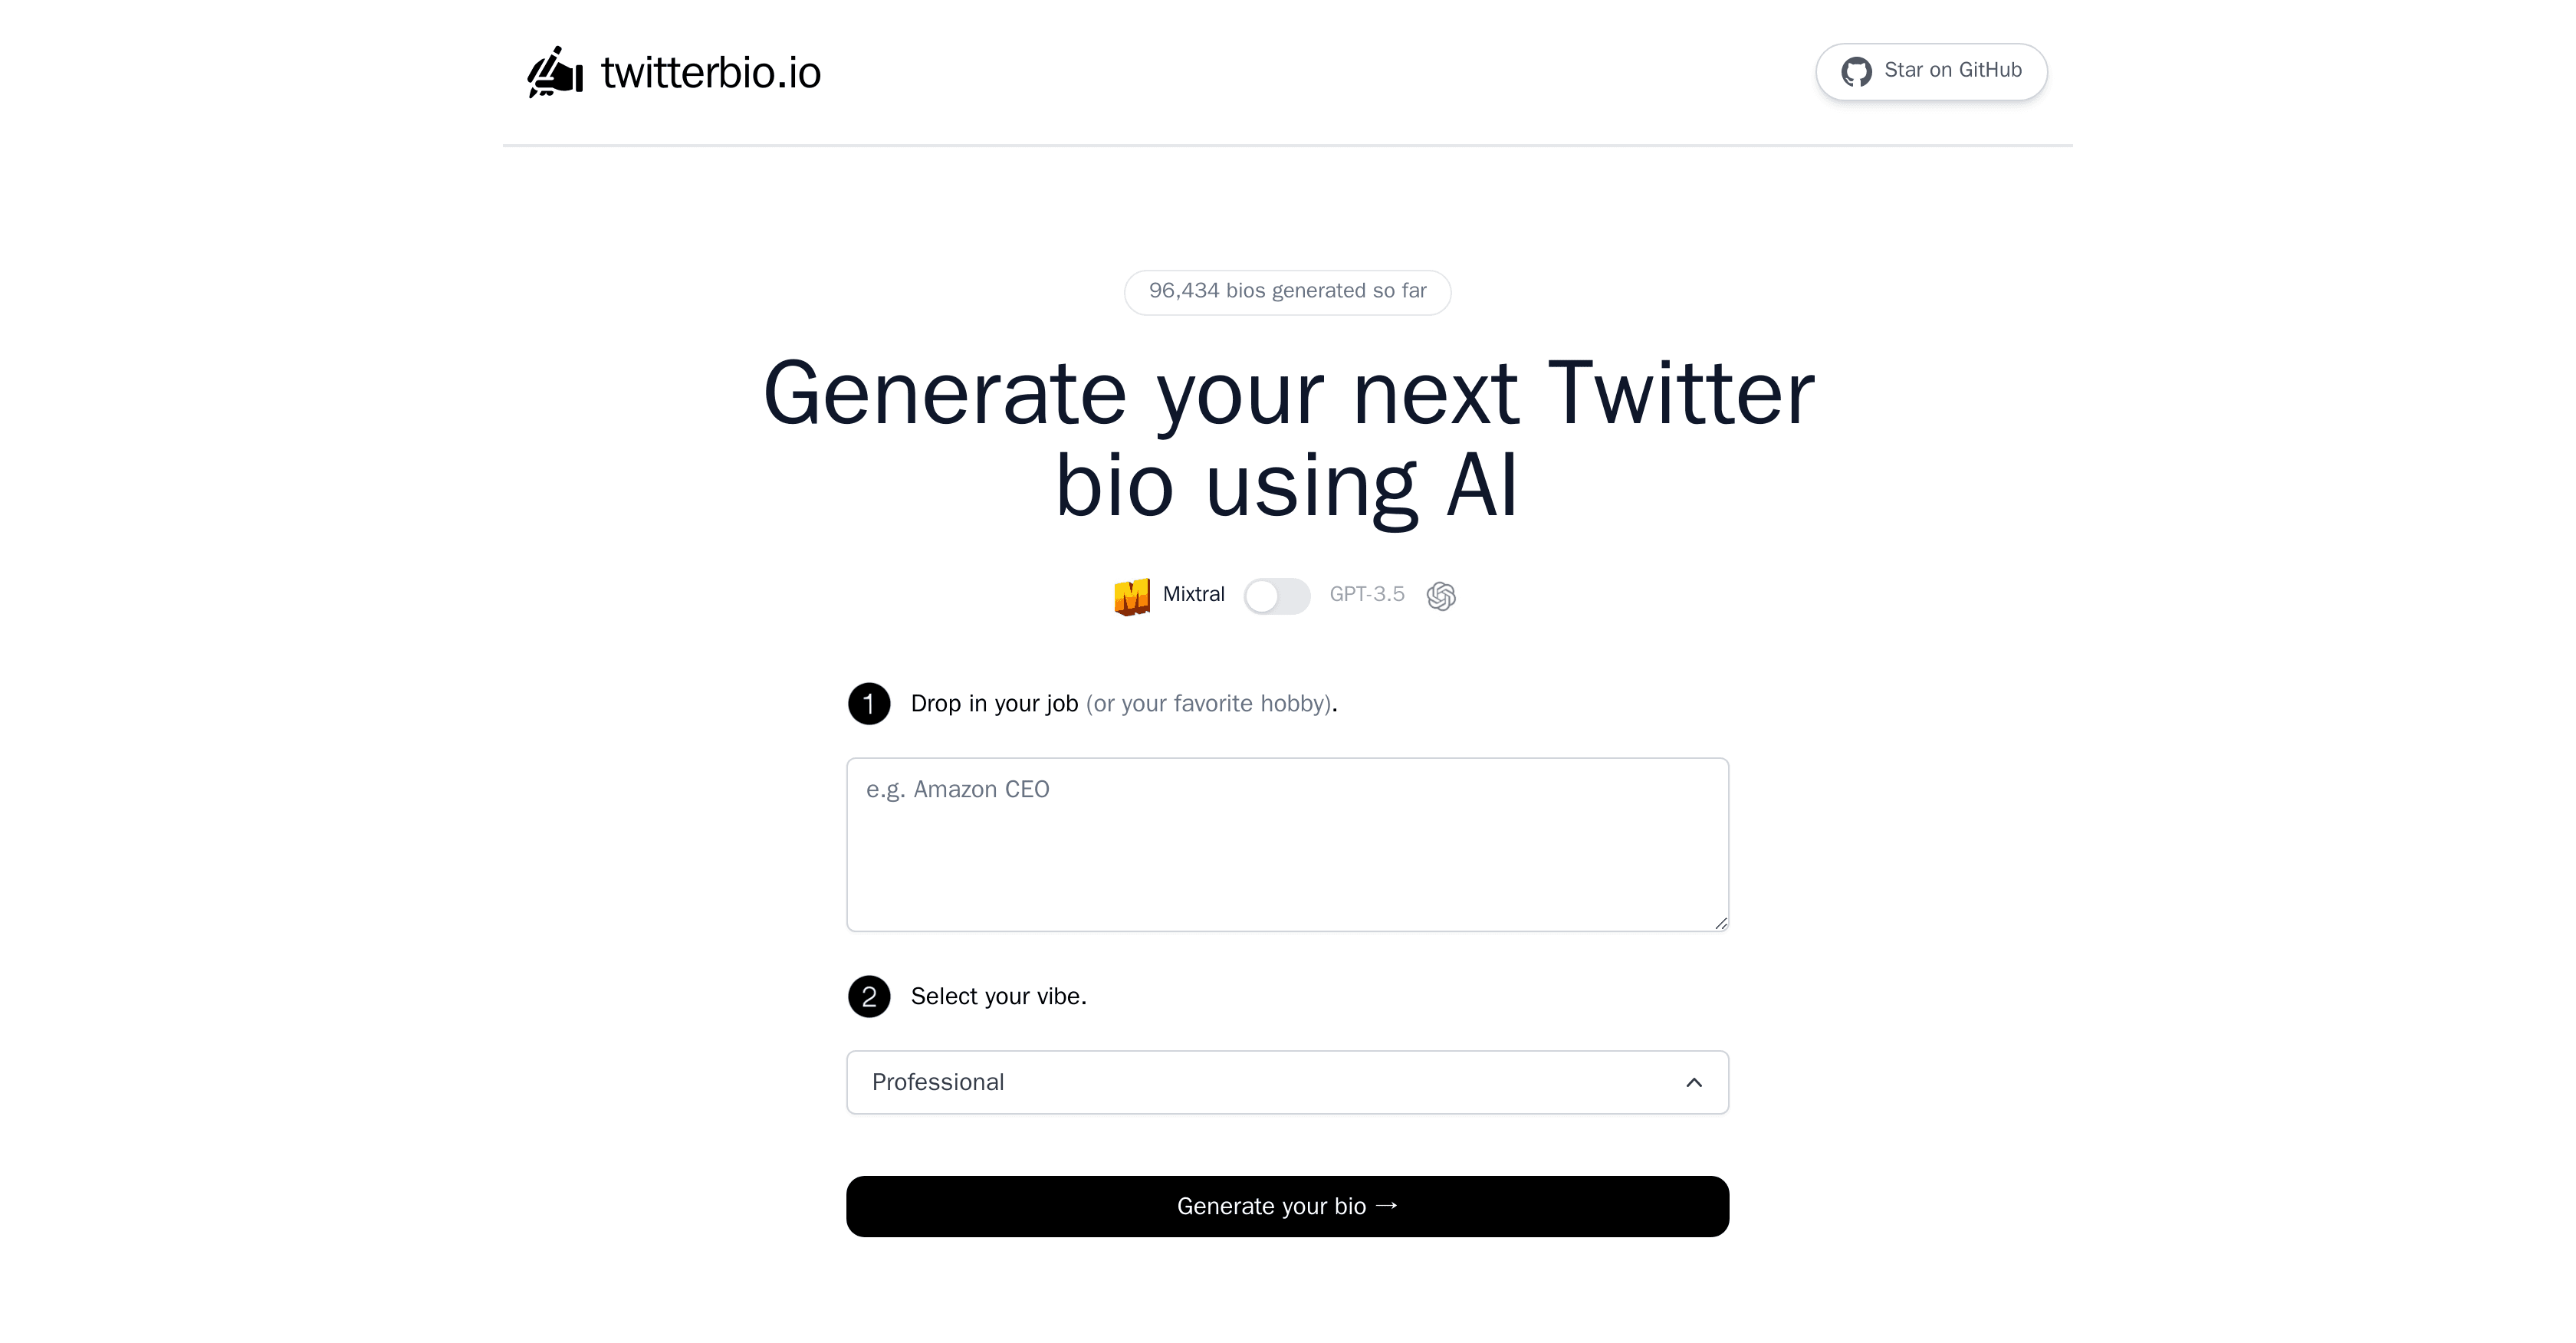The width and height of the screenshot is (2576, 1343).
Task: Enable GPT-3.5 by clicking its label
Action: point(1367,593)
